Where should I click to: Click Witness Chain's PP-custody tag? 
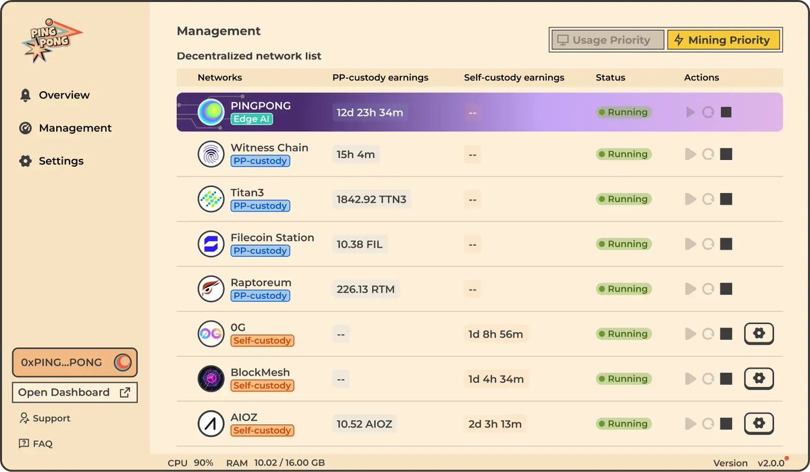(x=260, y=161)
